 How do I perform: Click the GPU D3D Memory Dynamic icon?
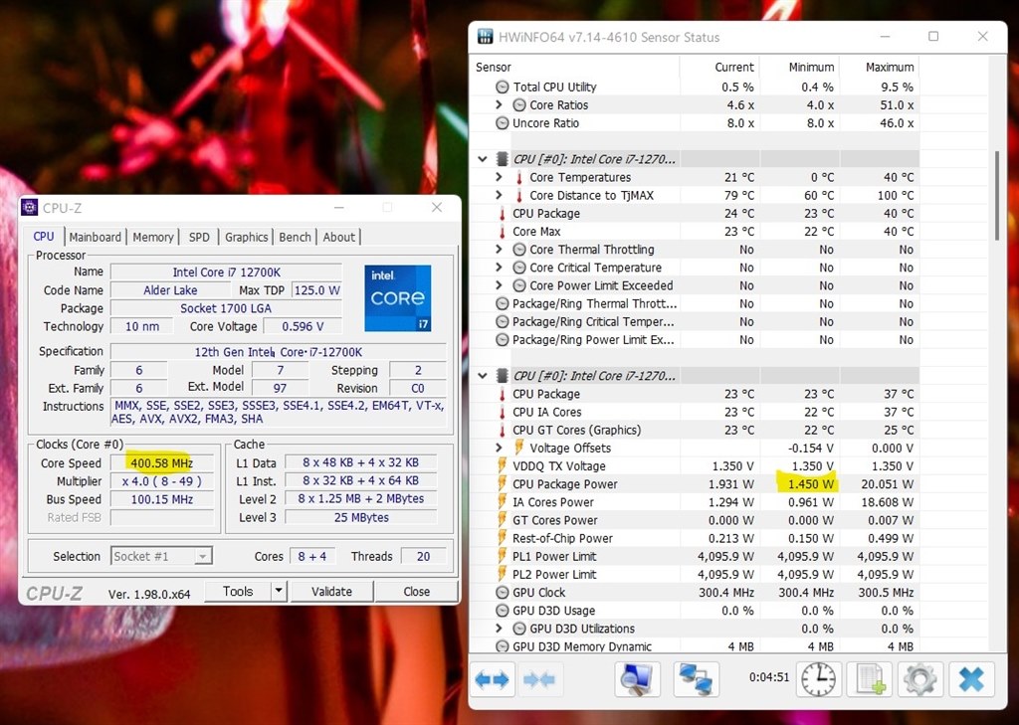point(502,646)
